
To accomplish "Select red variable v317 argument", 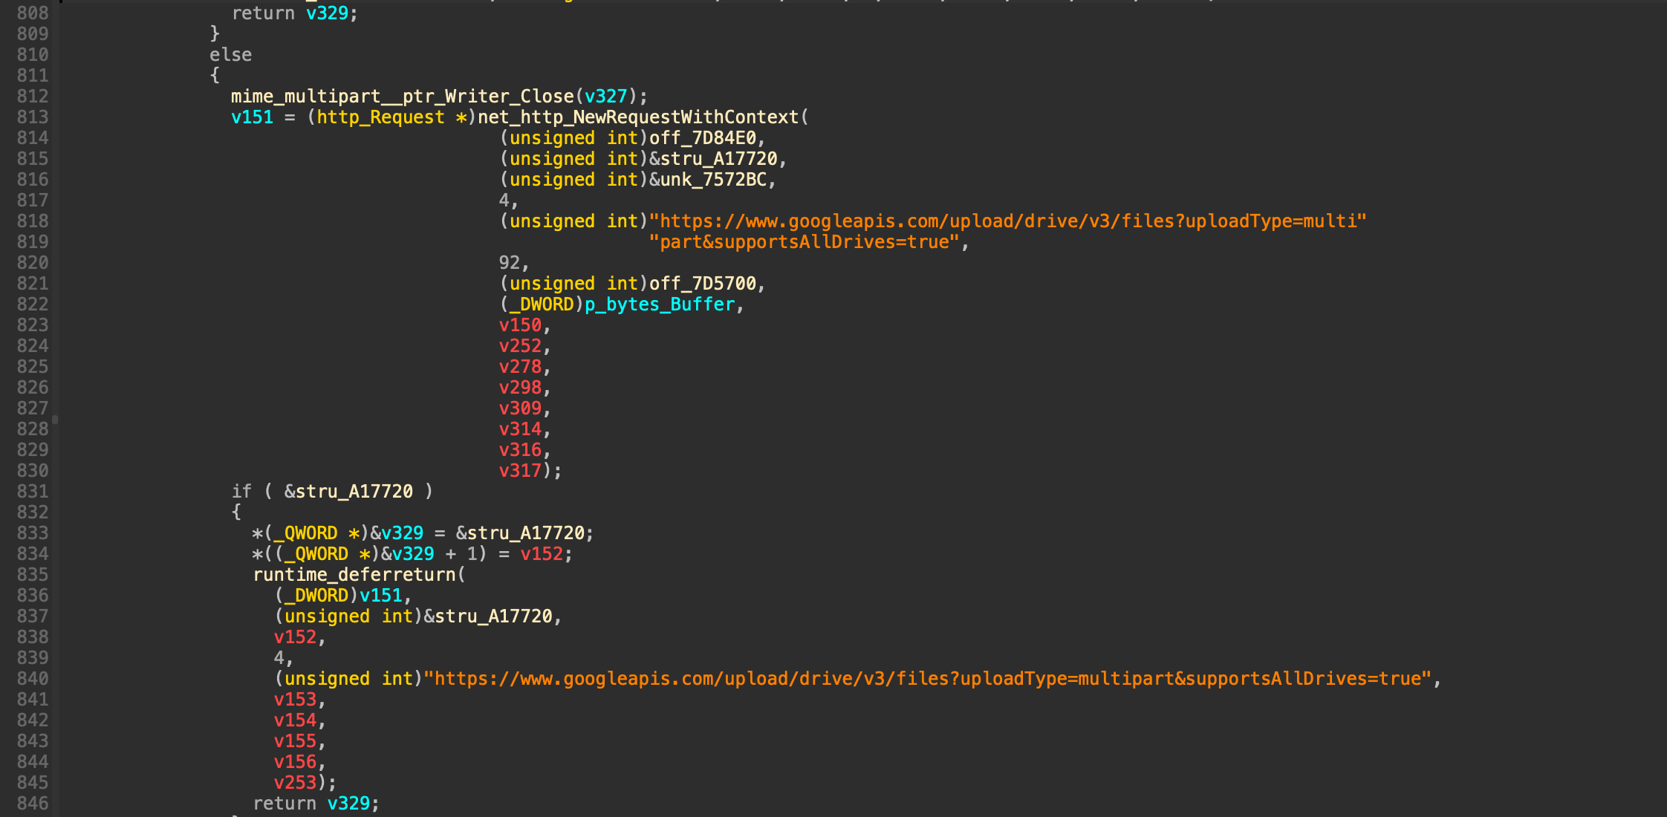I will [520, 470].
